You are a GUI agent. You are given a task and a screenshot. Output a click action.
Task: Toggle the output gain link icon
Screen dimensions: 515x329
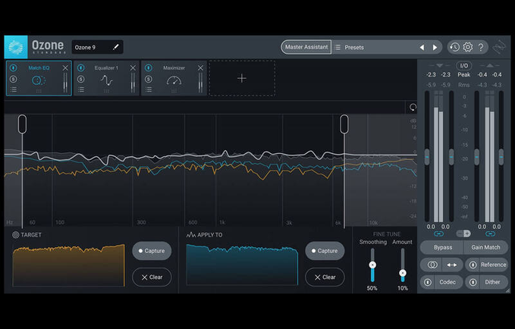(490, 233)
